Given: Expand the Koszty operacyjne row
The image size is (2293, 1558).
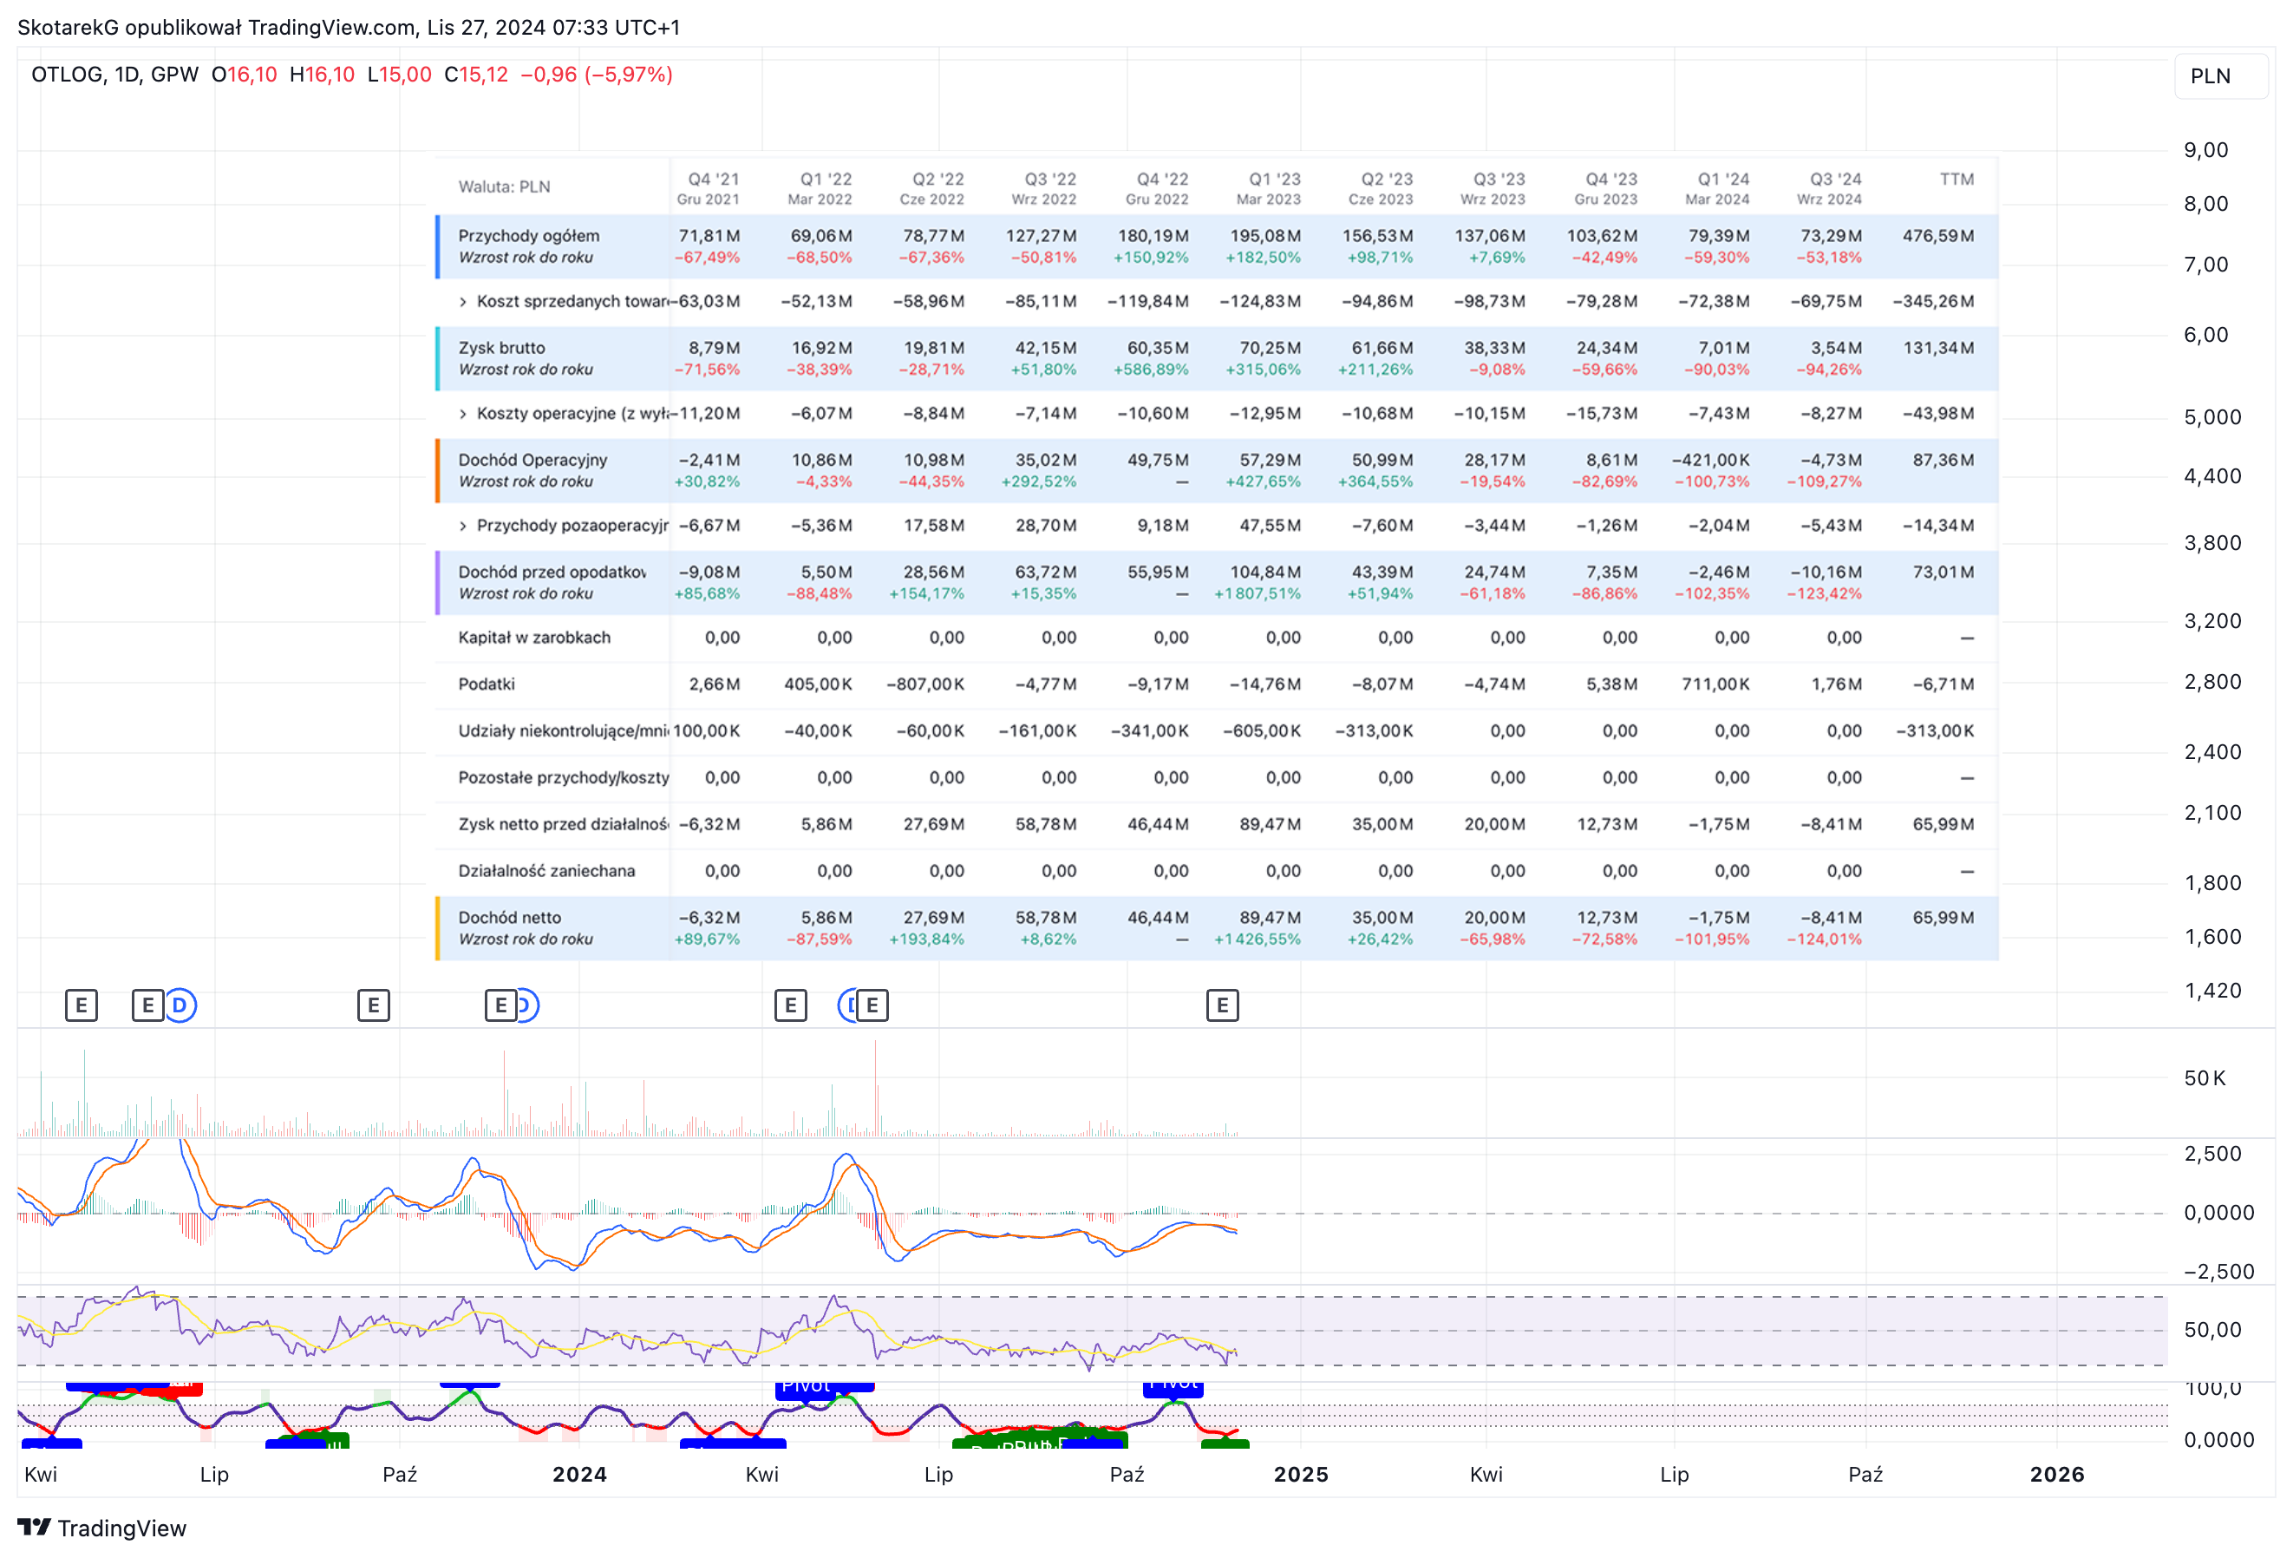Looking at the screenshot, I should coord(463,414).
